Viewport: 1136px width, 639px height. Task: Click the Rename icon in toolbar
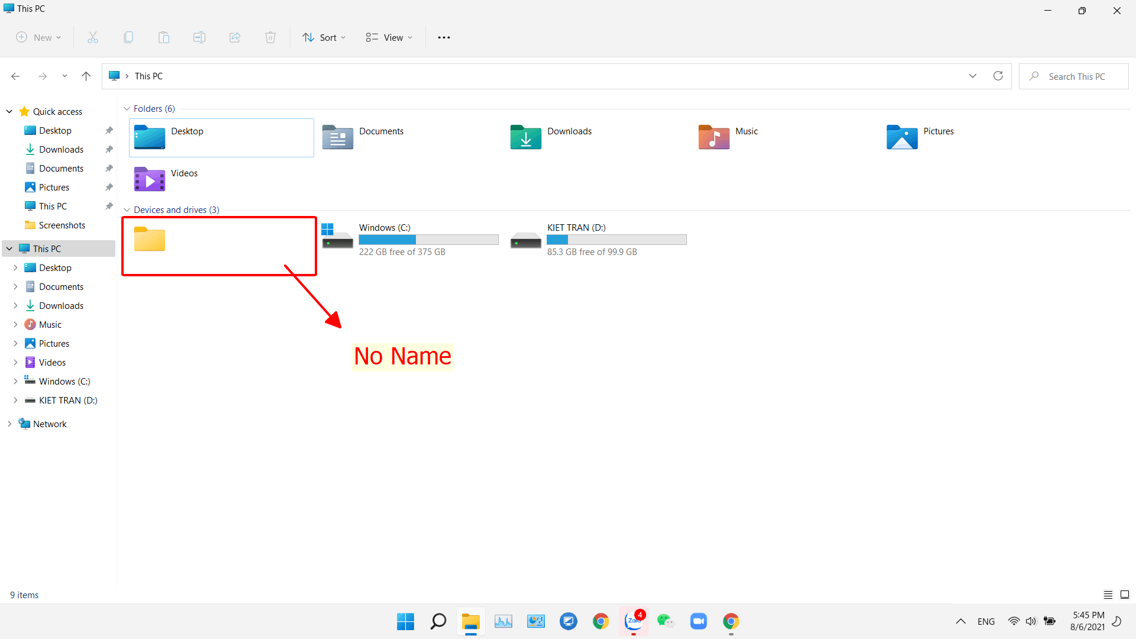199,37
